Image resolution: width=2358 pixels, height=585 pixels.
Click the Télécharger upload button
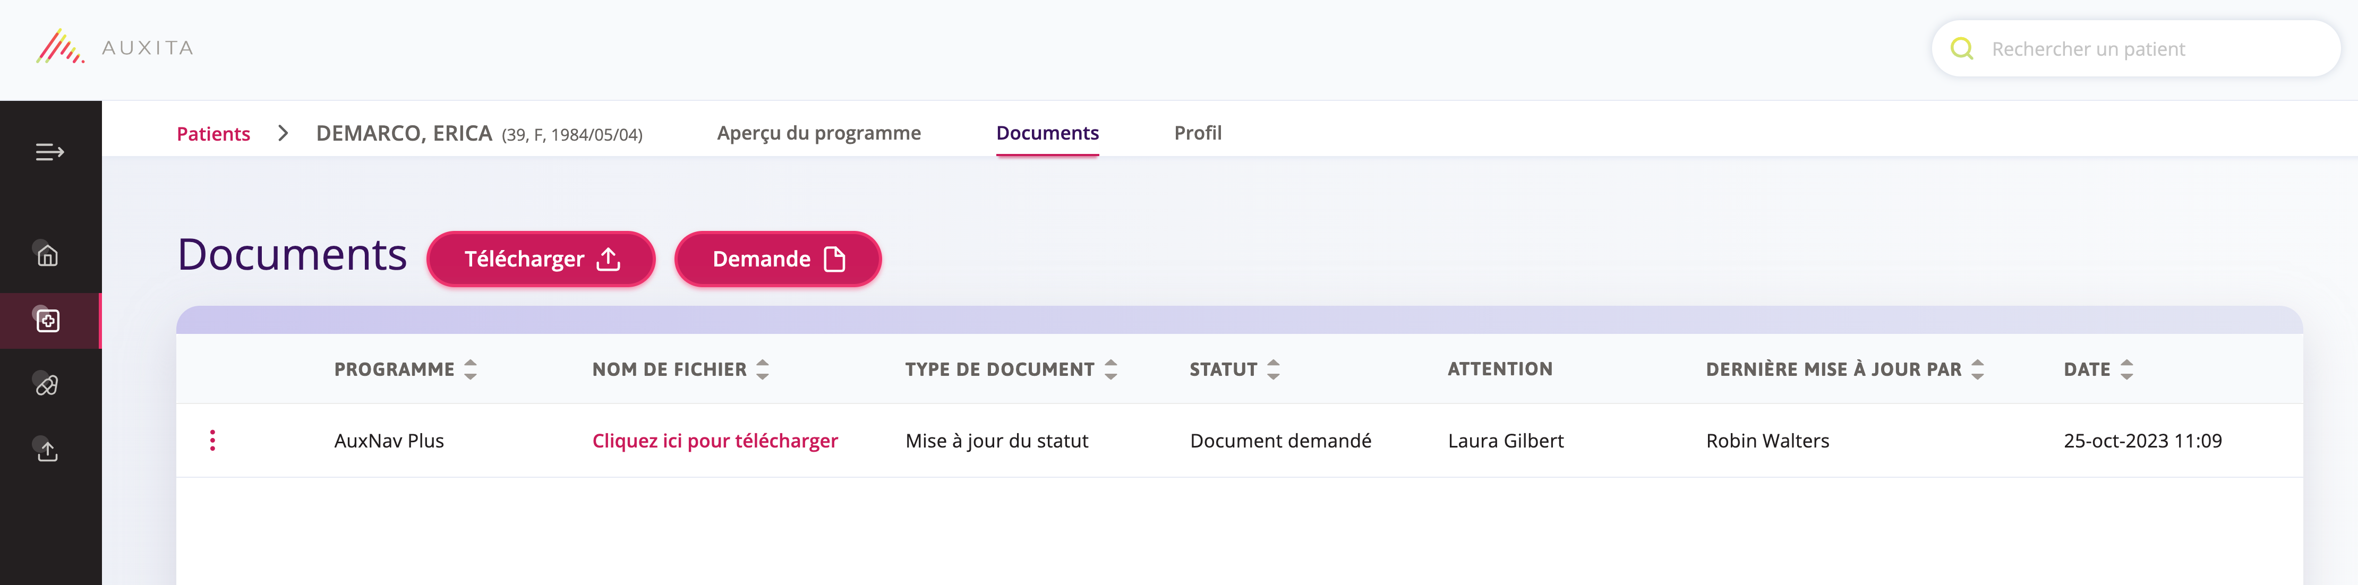(541, 259)
